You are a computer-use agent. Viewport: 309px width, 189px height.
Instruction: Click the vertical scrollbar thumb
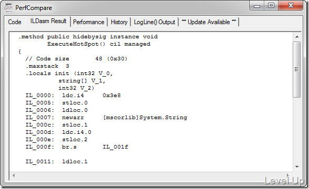(296, 69)
